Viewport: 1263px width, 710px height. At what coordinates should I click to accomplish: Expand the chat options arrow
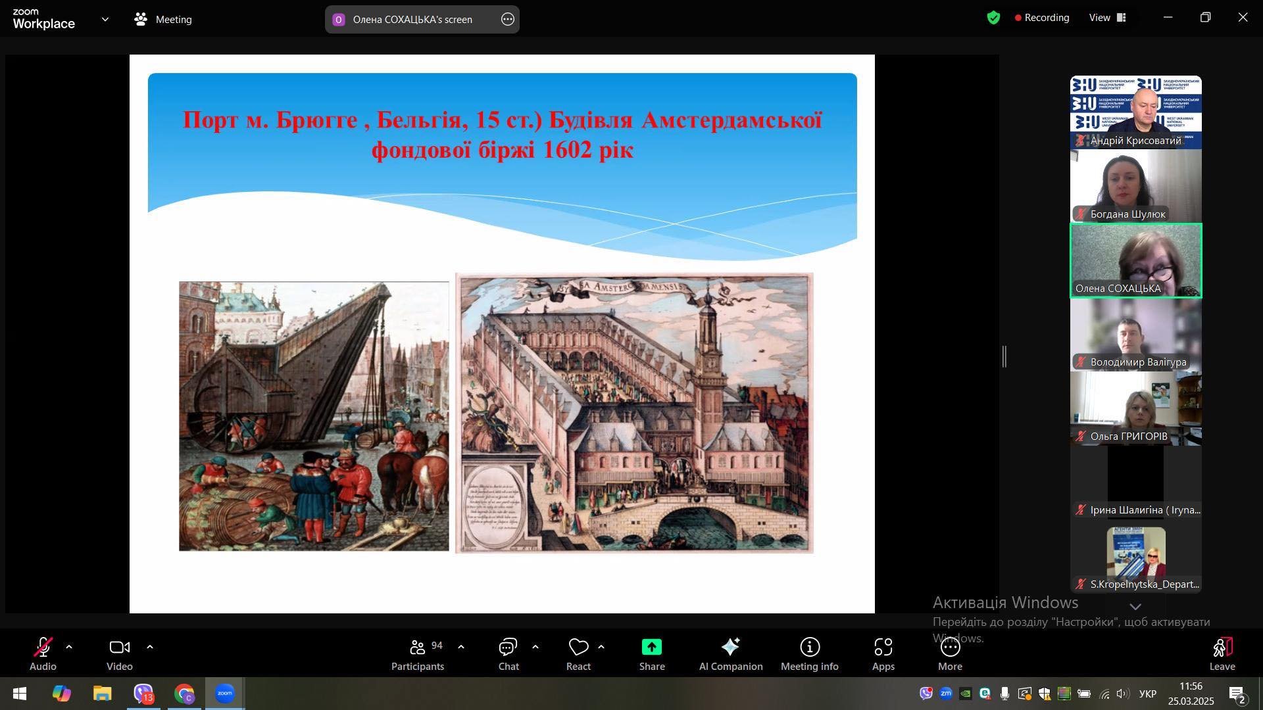[x=535, y=648]
